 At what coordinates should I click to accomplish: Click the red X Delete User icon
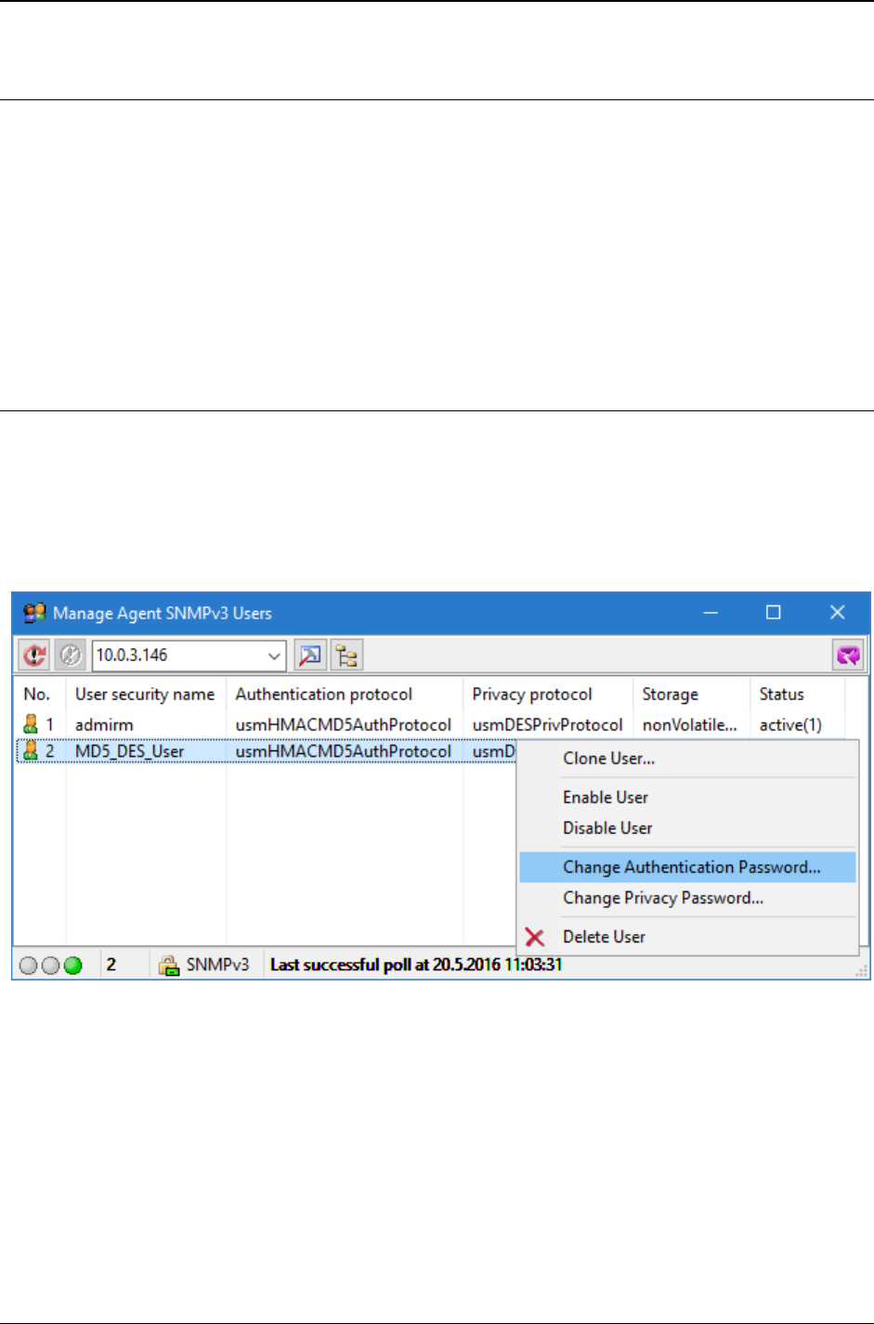[x=535, y=937]
